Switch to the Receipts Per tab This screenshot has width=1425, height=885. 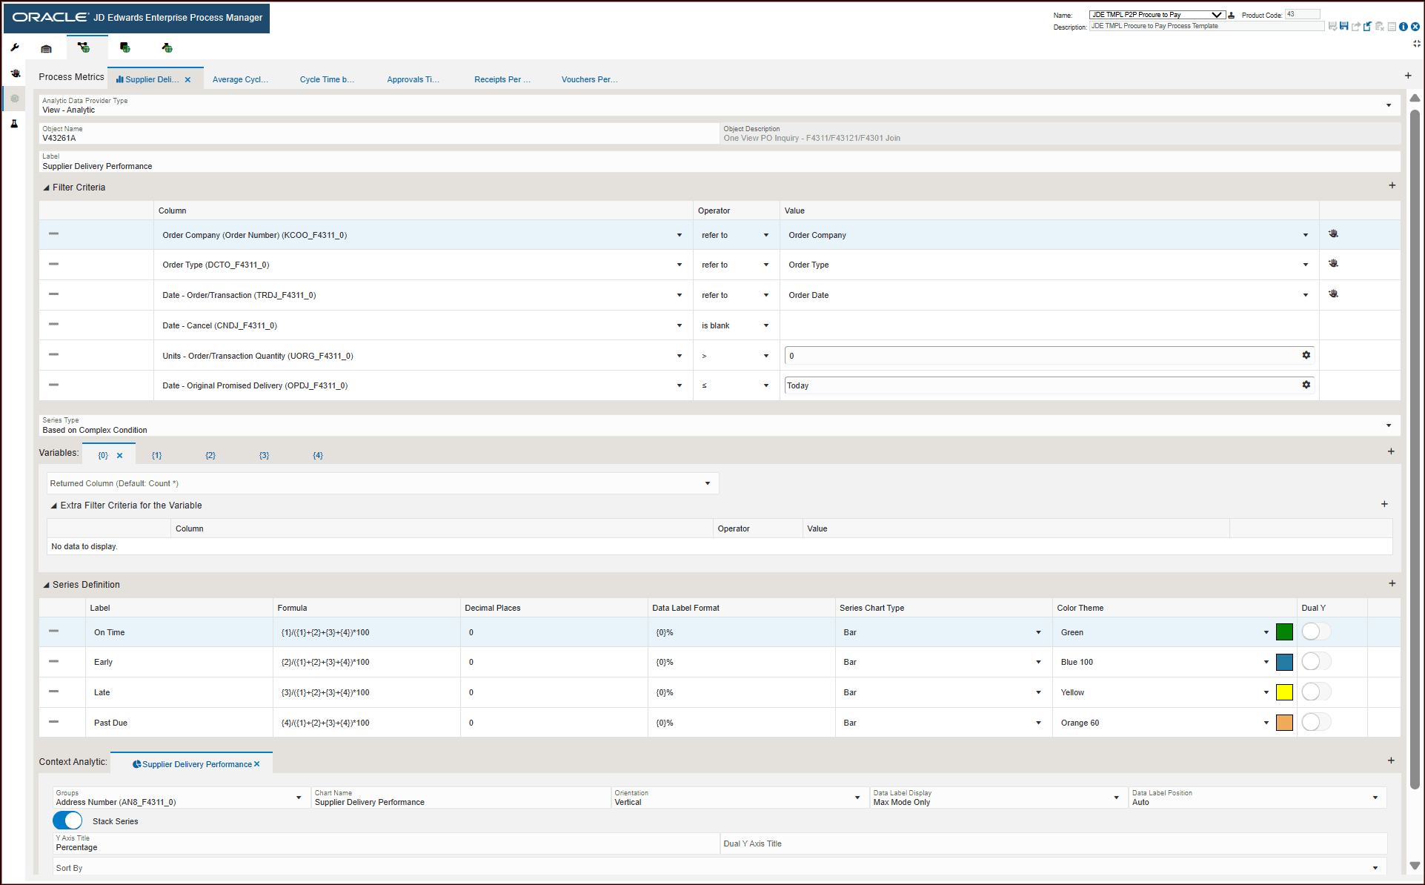[x=502, y=79]
